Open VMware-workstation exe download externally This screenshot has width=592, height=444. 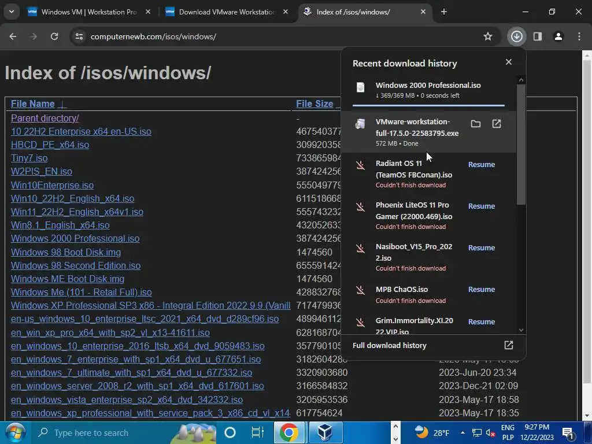click(497, 124)
